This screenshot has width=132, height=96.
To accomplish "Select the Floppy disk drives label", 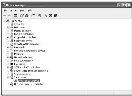I will tap(23, 41).
